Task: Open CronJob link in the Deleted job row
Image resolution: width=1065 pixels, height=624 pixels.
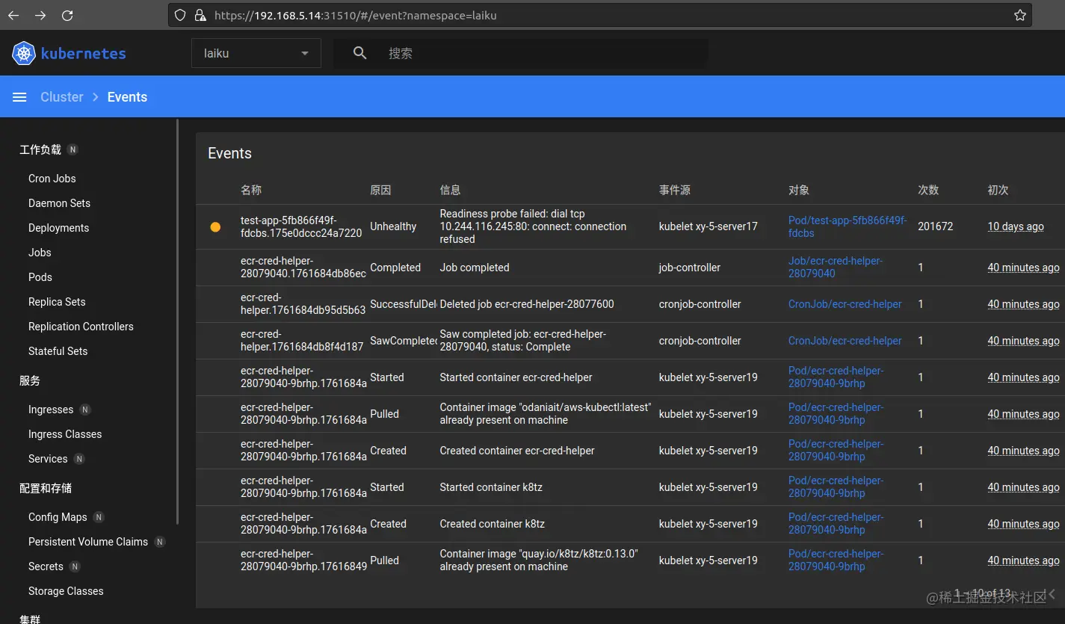Action: (x=845, y=304)
